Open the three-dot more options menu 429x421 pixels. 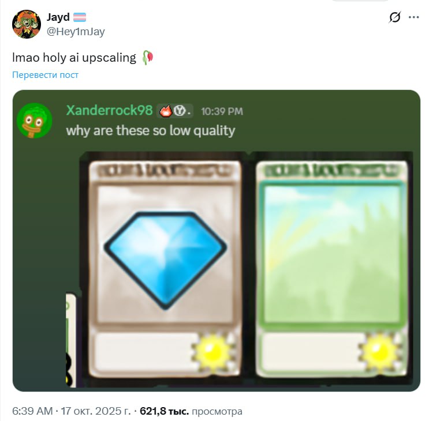(x=413, y=17)
